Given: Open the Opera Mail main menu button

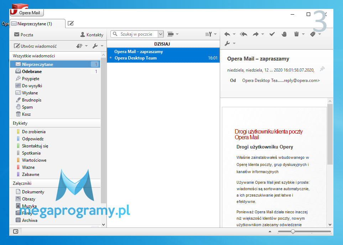Looking at the screenshot, I should tap(27, 13).
